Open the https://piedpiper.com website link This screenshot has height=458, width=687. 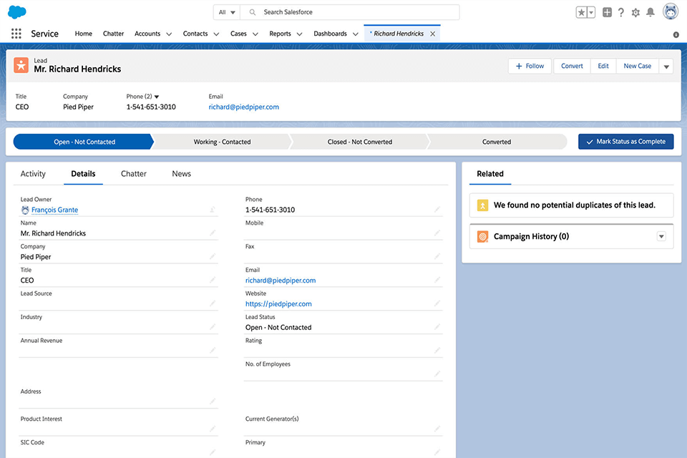coord(278,303)
